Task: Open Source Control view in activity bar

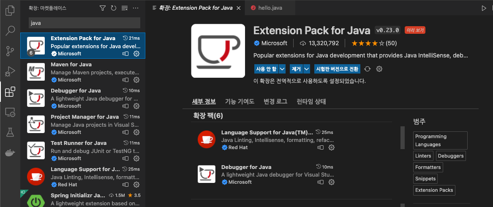Action: pyautogui.click(x=10, y=51)
